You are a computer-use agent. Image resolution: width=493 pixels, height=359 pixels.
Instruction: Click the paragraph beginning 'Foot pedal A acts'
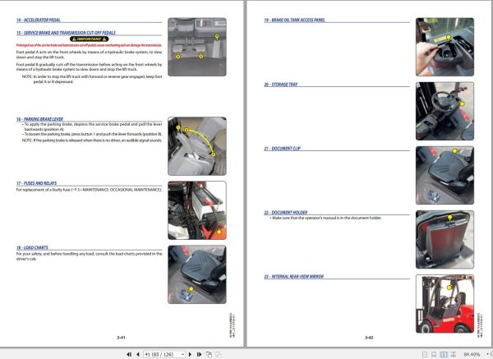point(90,55)
